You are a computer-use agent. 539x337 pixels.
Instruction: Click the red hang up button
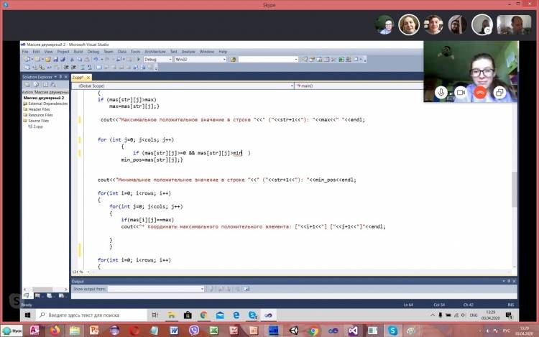coord(480,93)
